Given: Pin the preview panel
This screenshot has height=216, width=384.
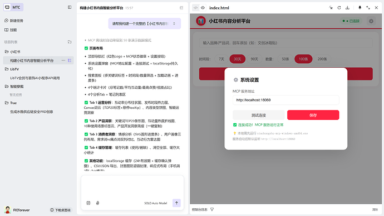Looking at the screenshot, I should point(360,8).
